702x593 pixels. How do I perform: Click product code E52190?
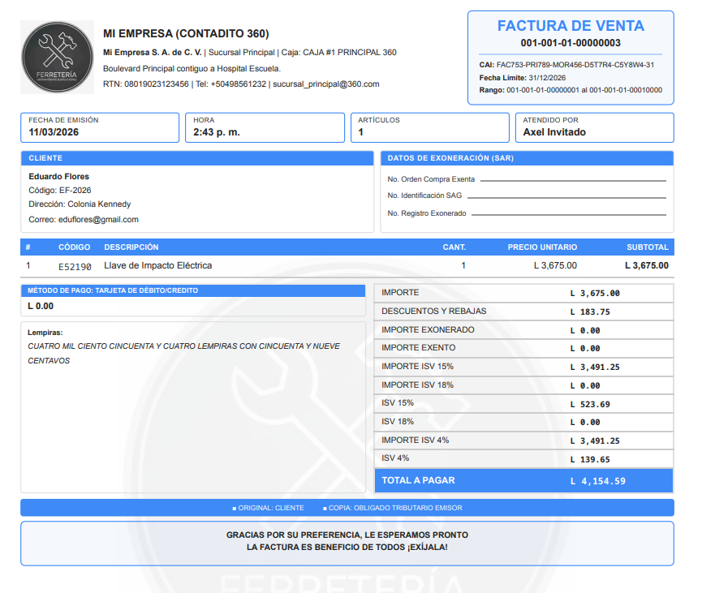click(x=75, y=267)
